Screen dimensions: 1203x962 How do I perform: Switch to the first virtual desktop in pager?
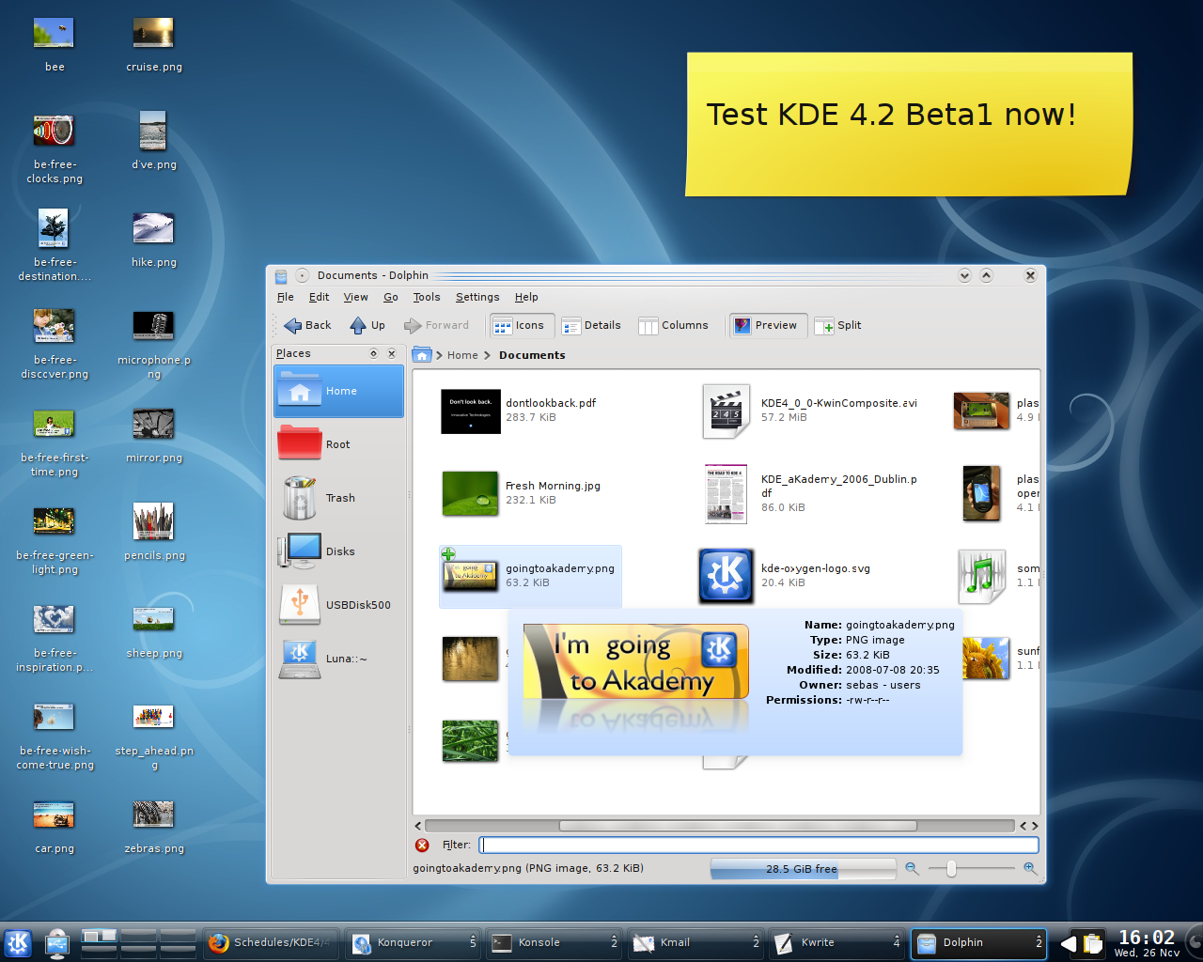click(x=99, y=936)
